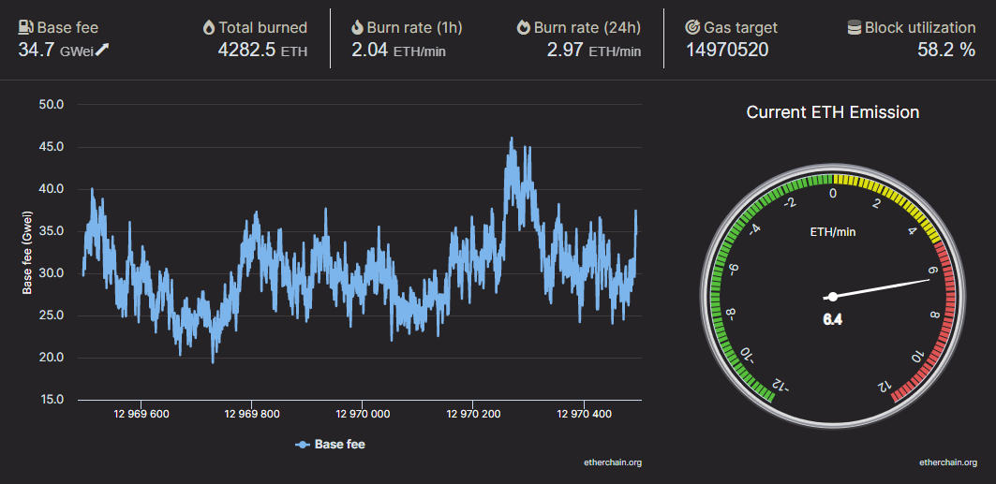Screen dimensions: 996x484
Task: Click the 4282.5 ETH total burned value
Action: point(263,51)
